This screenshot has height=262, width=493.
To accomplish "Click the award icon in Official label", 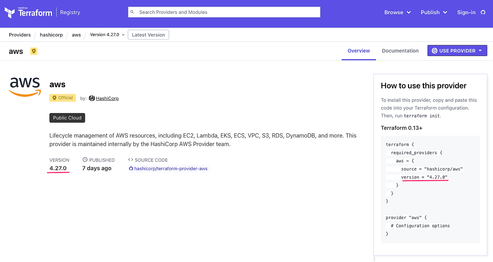I will (54, 98).
